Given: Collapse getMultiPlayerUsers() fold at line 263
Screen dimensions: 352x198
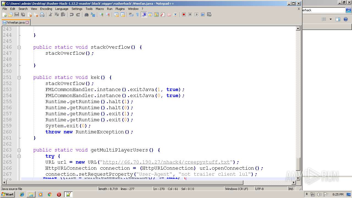Looking at the screenshot, I should coord(19,150).
